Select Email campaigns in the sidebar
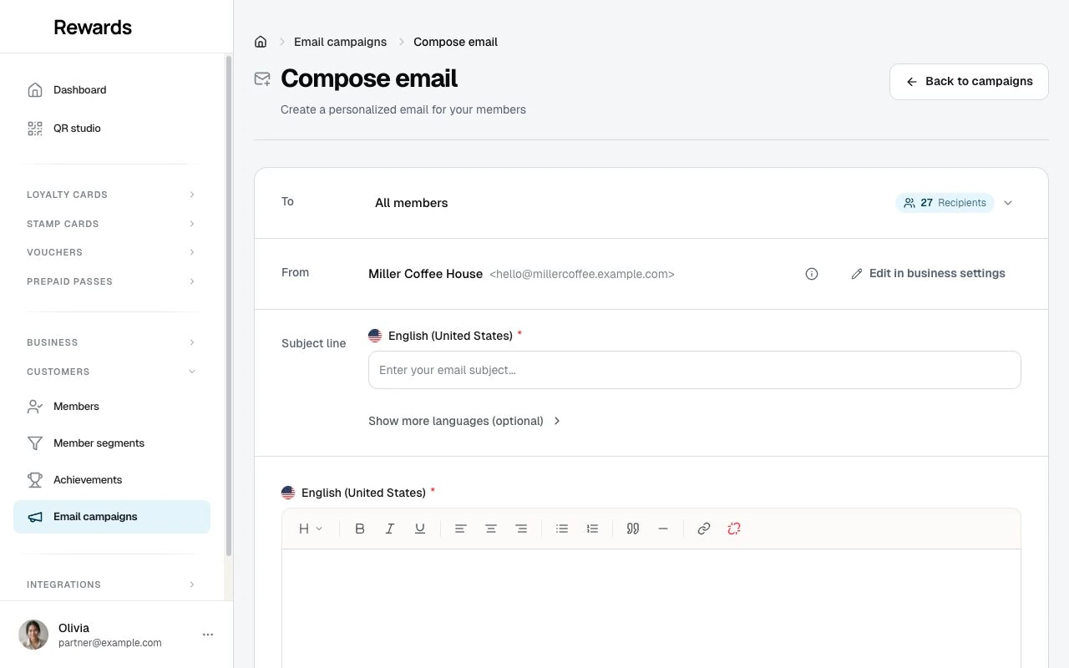 (112, 517)
